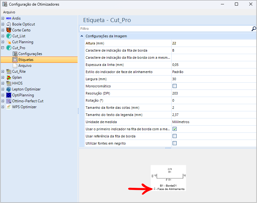The height and width of the screenshot is (203, 257).
Task: Select Etiquetas under Cut_Pro
Action: pos(26,60)
